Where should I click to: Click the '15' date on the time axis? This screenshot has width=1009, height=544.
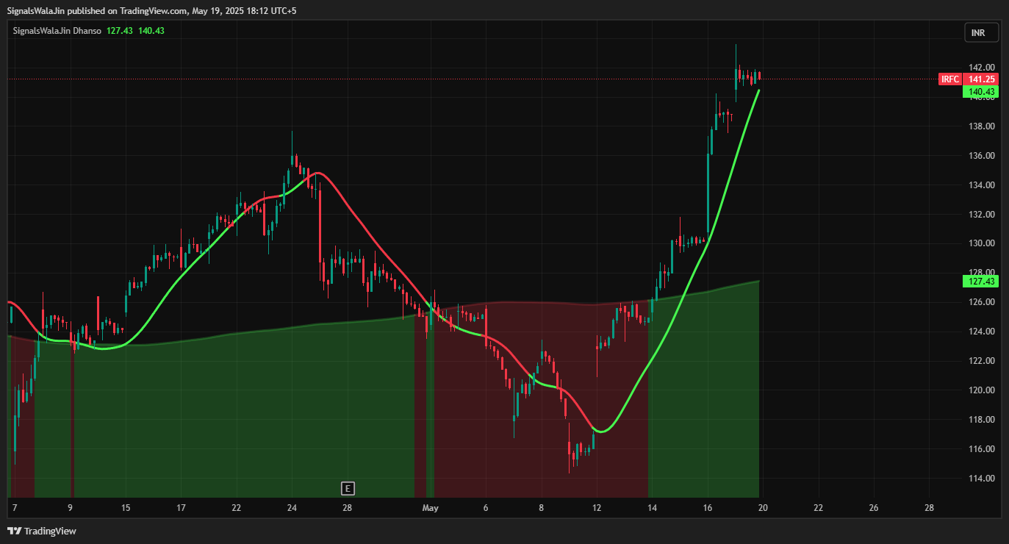[x=126, y=508]
